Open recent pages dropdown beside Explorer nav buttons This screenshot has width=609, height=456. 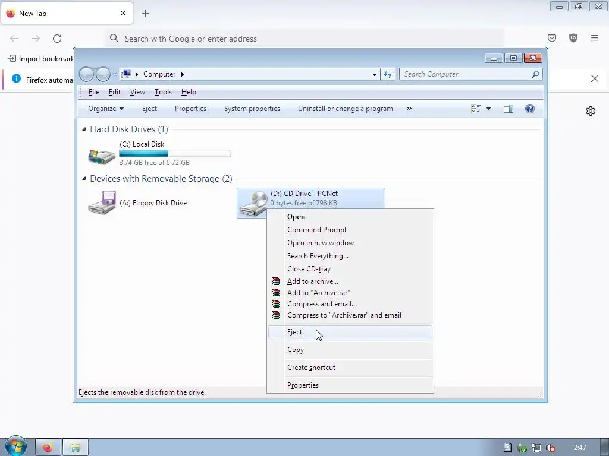115,74
